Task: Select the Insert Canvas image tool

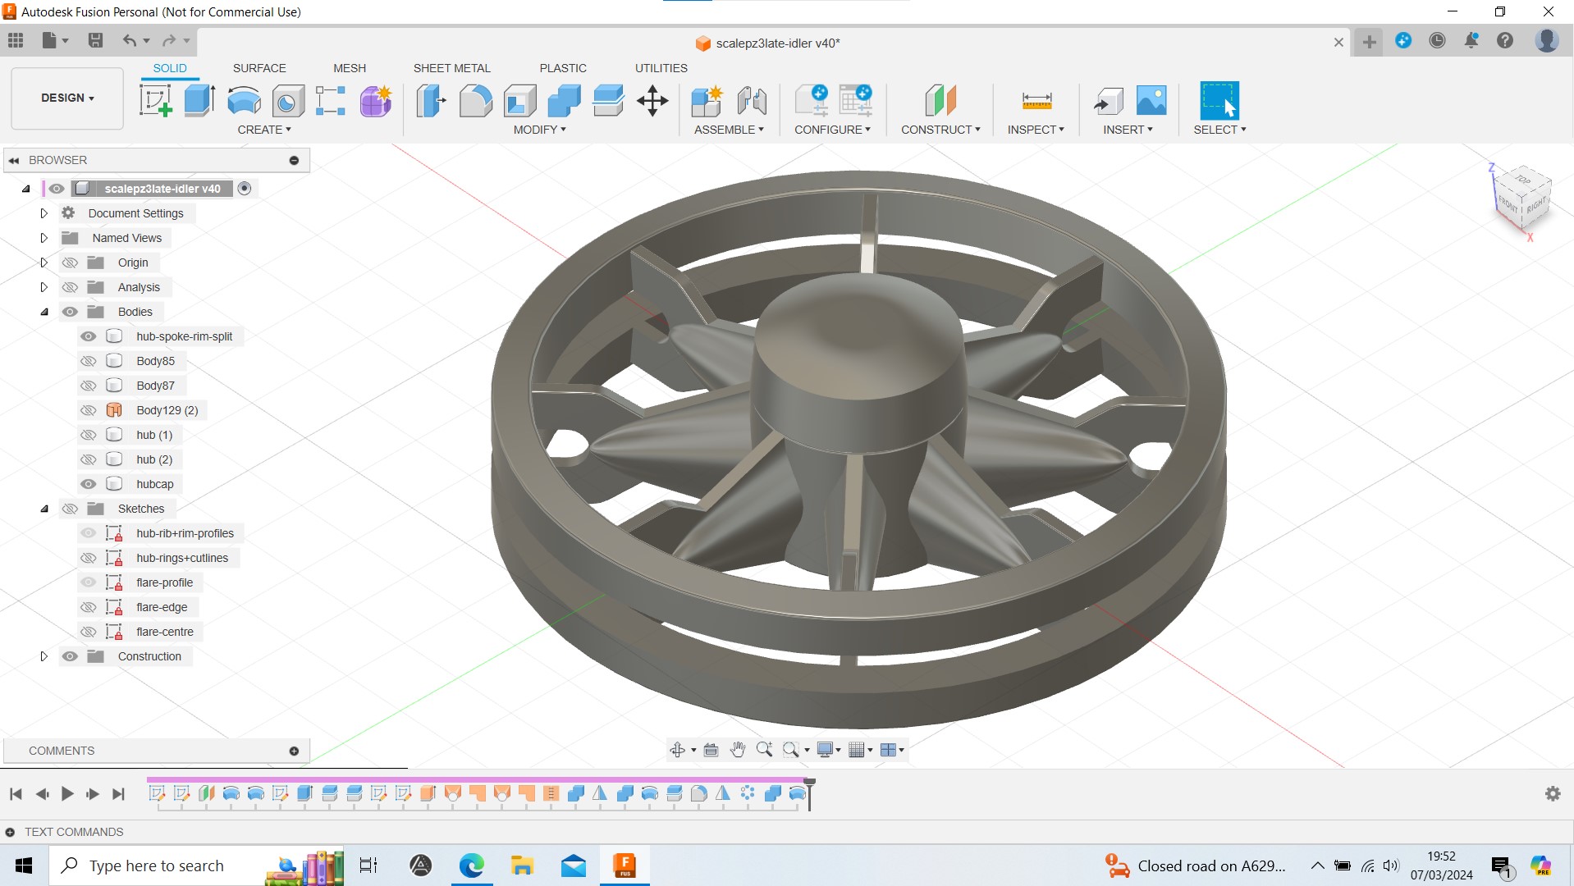Action: tap(1151, 101)
